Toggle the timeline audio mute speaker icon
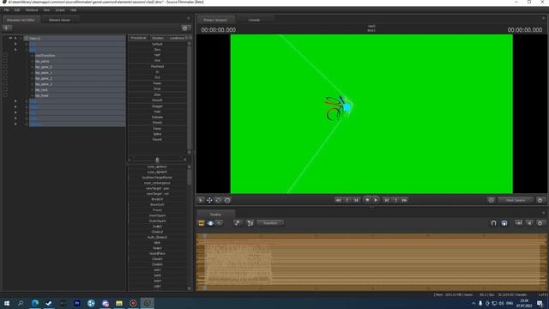This screenshot has height=309, width=549. [529, 223]
